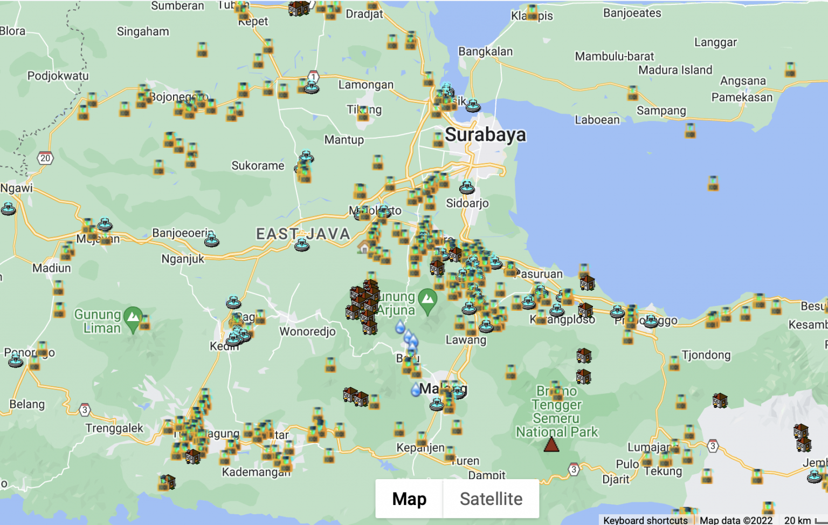The width and height of the screenshot is (828, 525).
Task: Select the fountain marker on Ponorogo label
Action: click(16, 360)
